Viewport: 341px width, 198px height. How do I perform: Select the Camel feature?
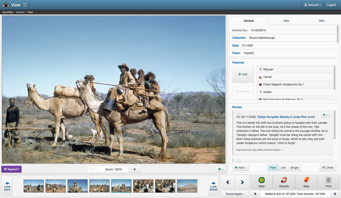295,77
